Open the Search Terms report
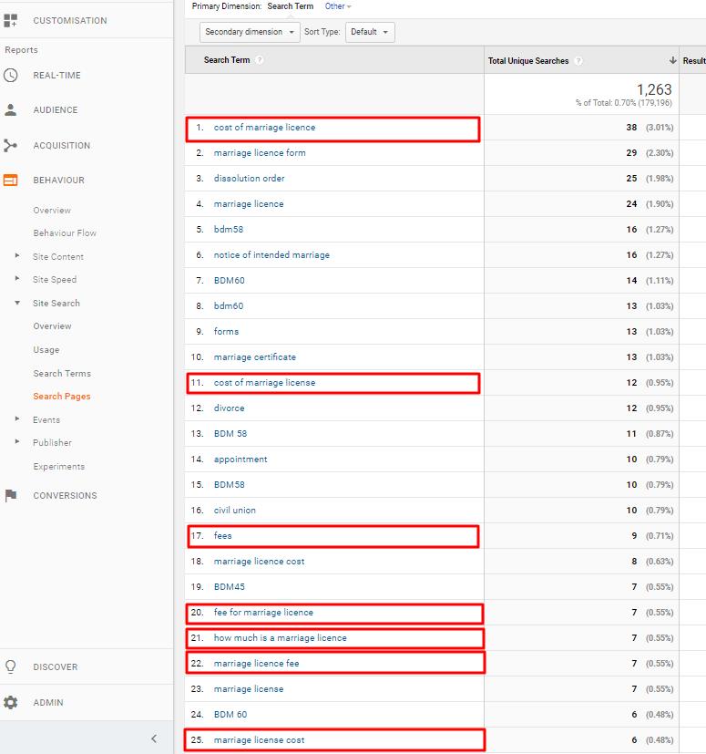Viewport: 706px width, 754px height. pyautogui.click(x=62, y=373)
